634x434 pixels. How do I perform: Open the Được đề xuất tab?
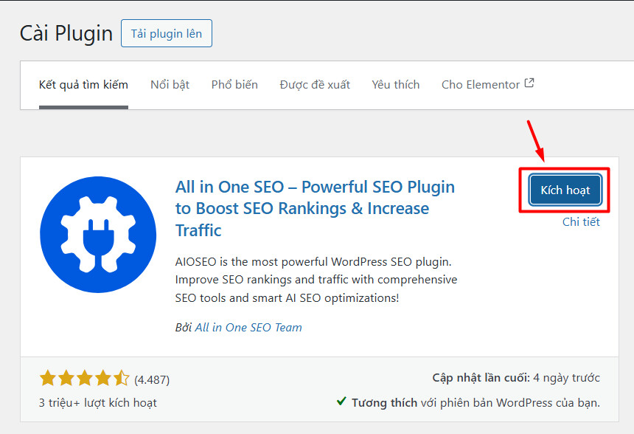(315, 85)
